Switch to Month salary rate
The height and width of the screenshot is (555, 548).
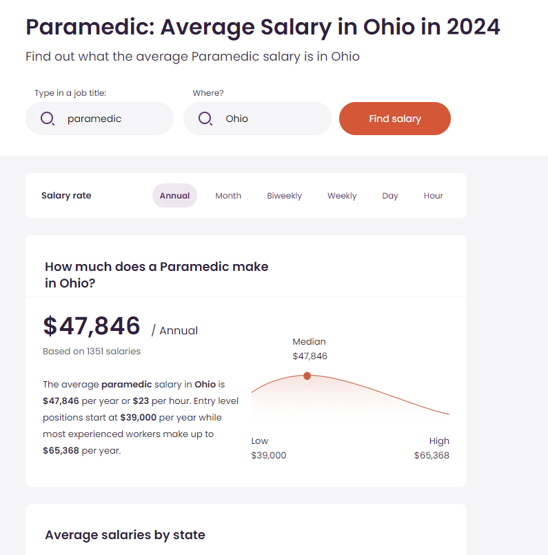(228, 196)
